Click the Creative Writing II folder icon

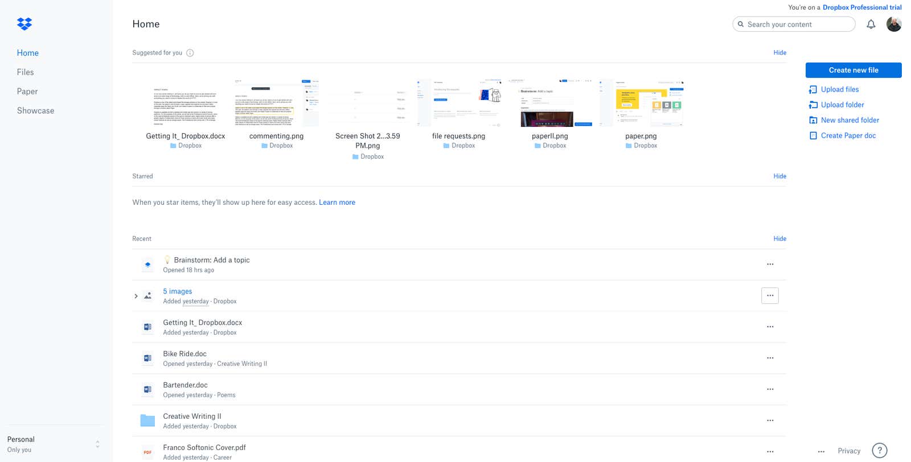click(x=147, y=420)
